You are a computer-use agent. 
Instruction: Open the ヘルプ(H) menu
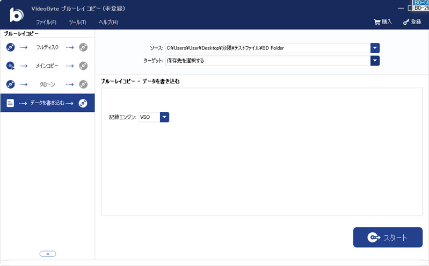pos(108,22)
